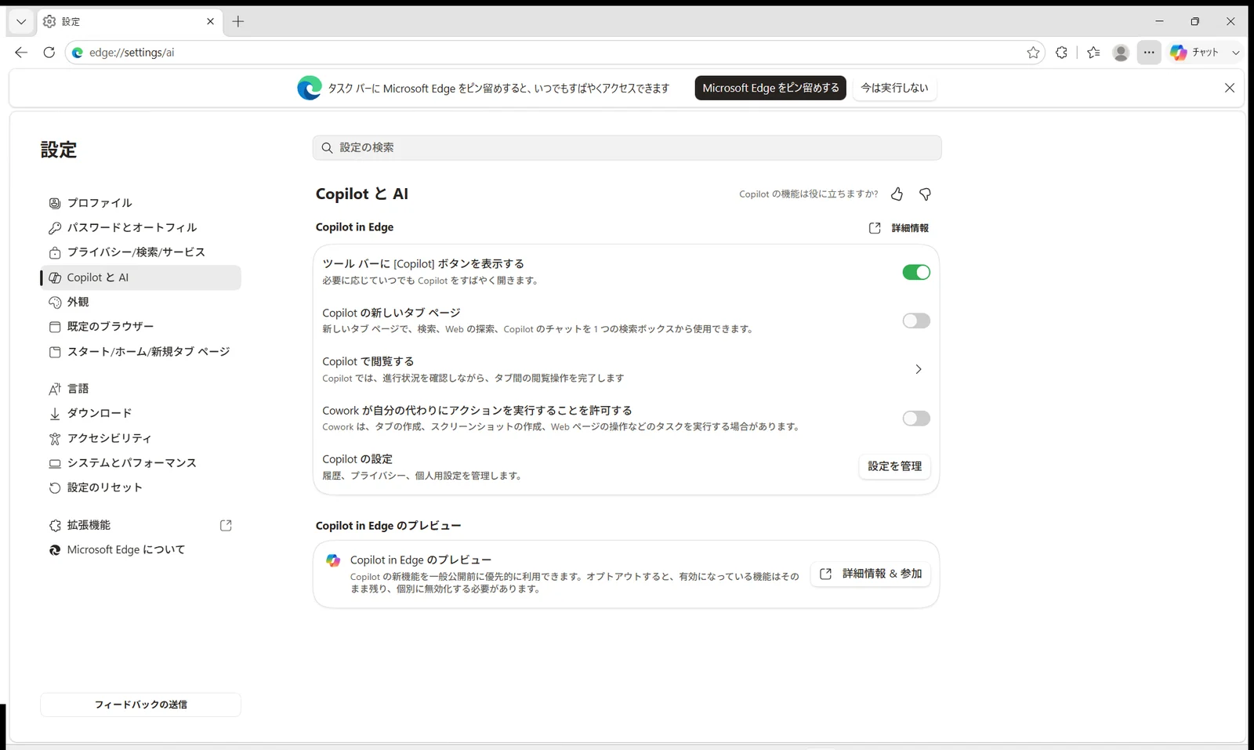This screenshot has height=750, width=1254.
Task: Click the Copilot in Edge のプレビュー heading
Action: 388,526
